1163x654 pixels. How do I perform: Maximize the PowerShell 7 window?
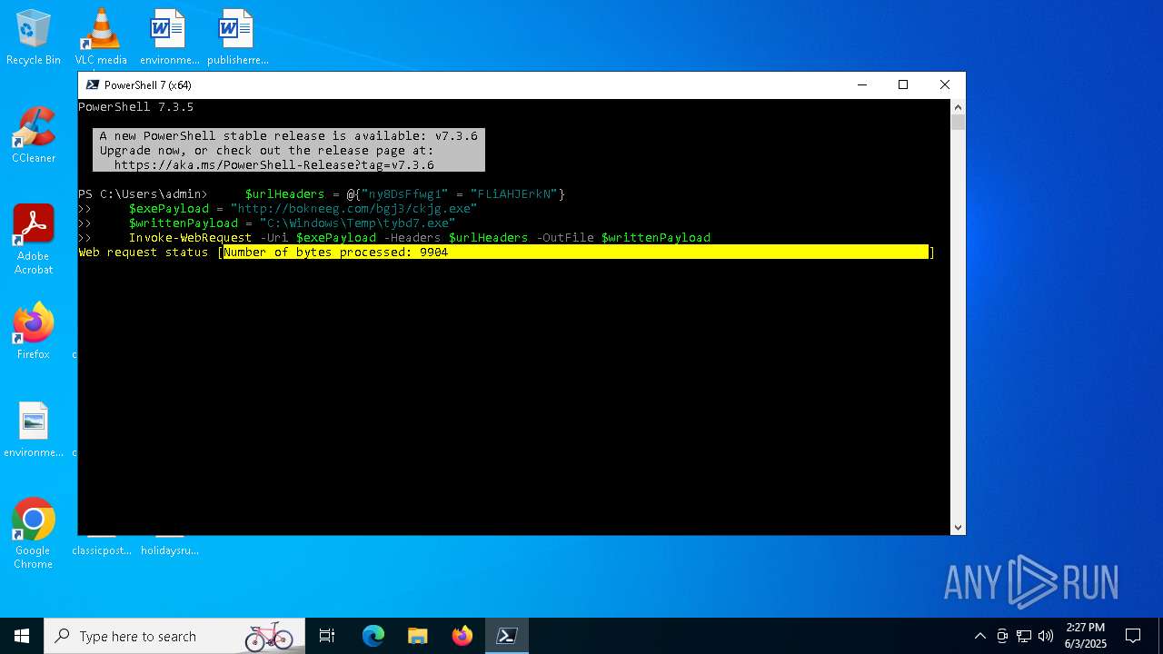[903, 84]
